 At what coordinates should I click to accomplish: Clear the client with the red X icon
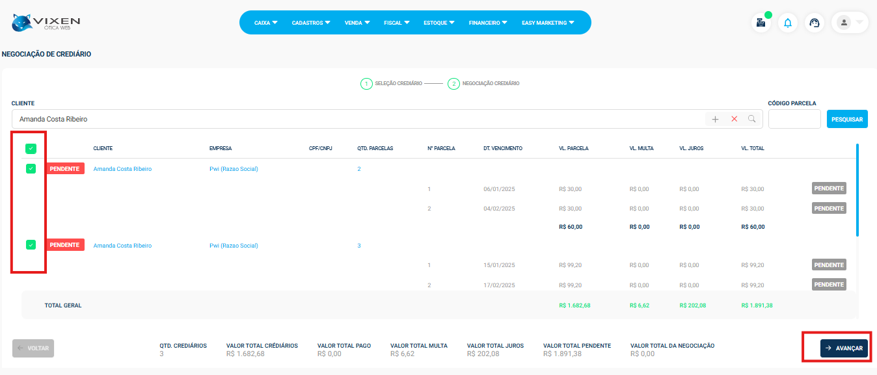(734, 119)
